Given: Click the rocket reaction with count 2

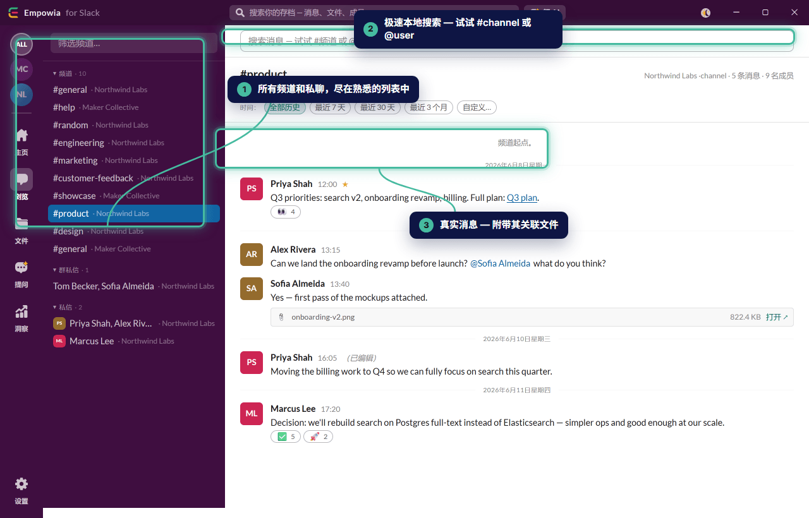Looking at the screenshot, I should tap(318, 437).
